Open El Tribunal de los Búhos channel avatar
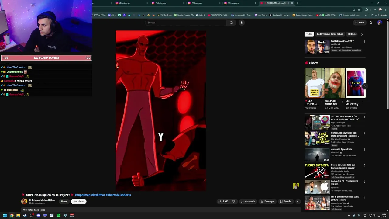This screenshot has height=219, width=389. pos(24,201)
